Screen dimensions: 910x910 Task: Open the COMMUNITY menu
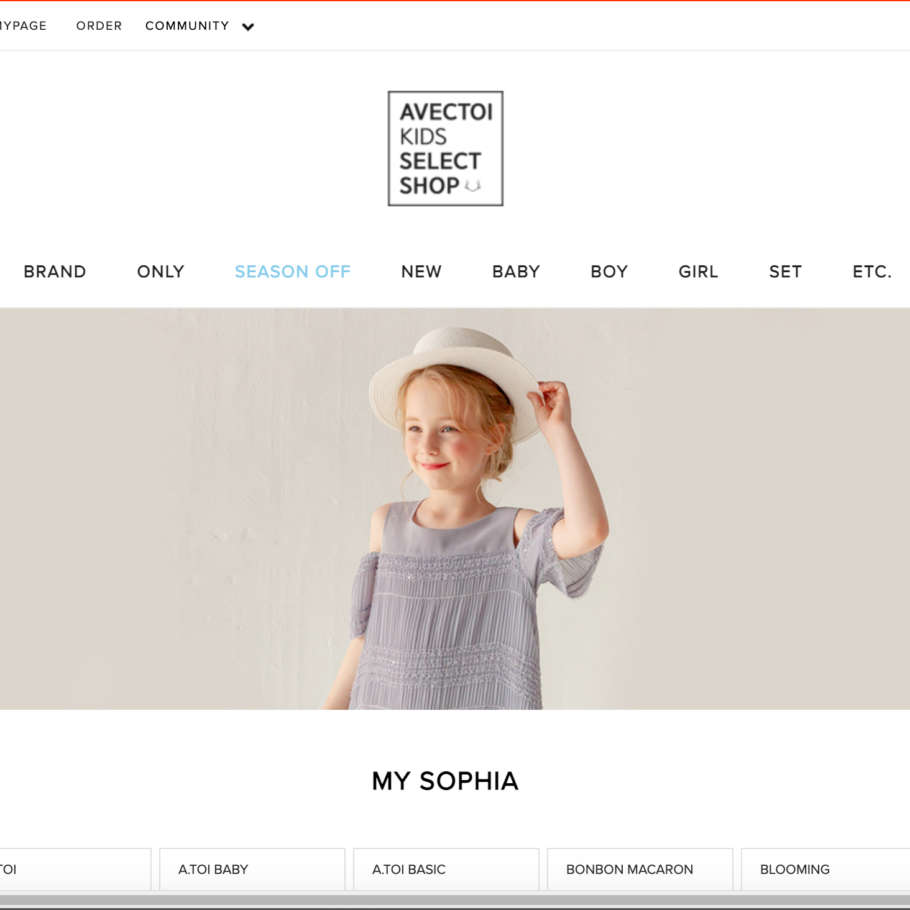pos(187,26)
